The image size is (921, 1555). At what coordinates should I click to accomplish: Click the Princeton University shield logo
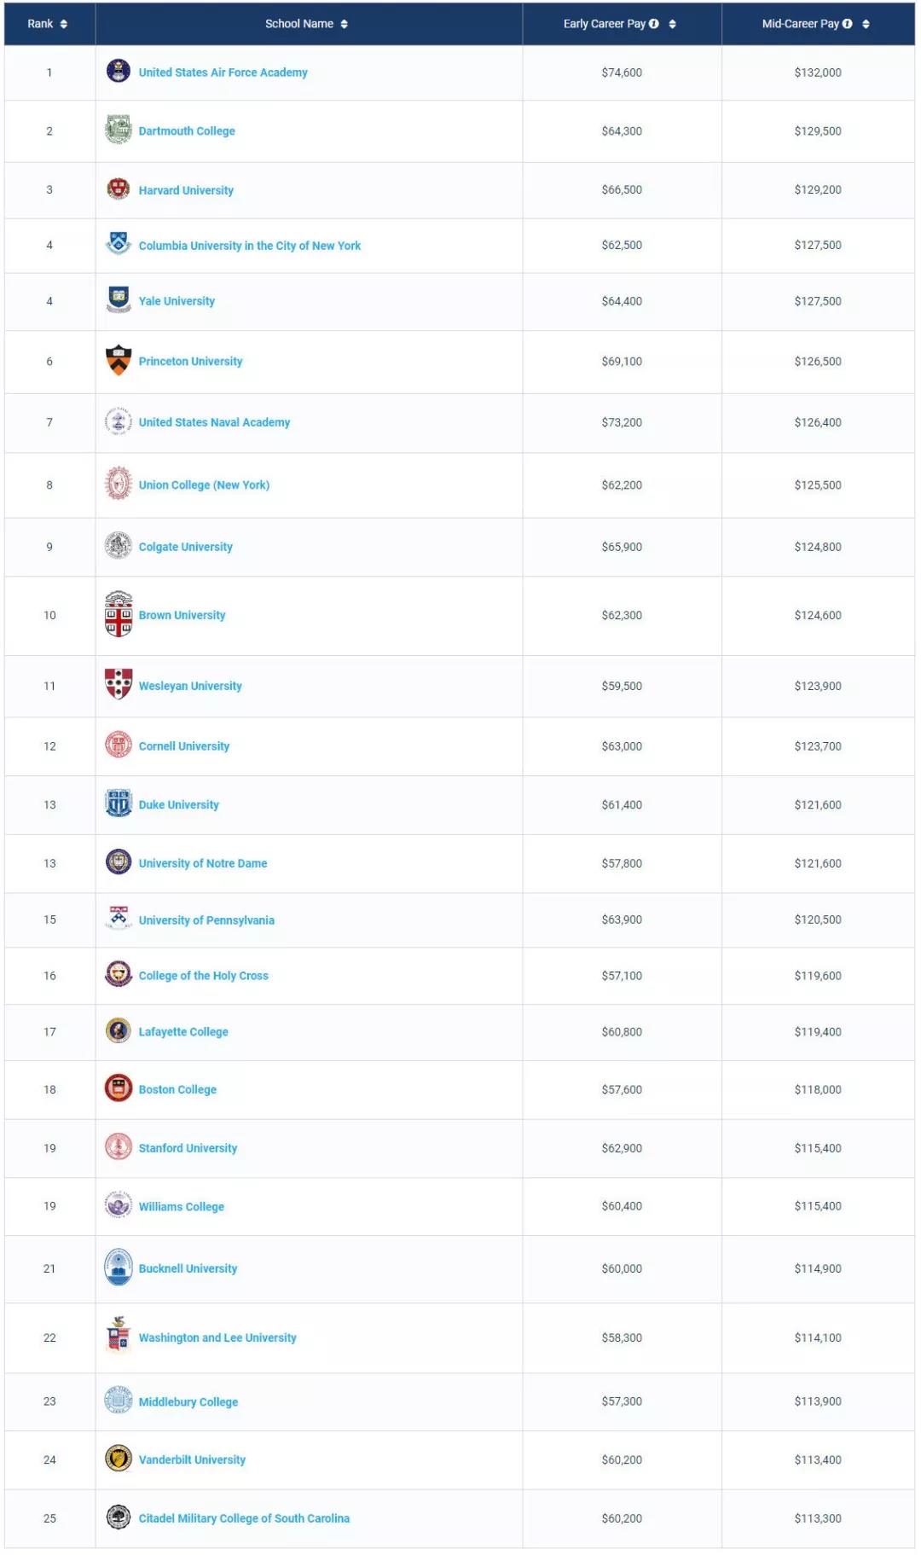pos(119,360)
